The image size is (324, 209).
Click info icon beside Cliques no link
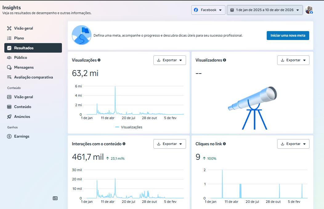coord(224,144)
